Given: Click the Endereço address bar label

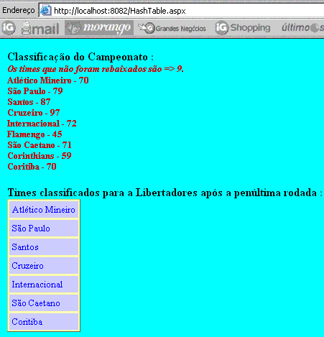Looking at the screenshot, I should 19,11.
